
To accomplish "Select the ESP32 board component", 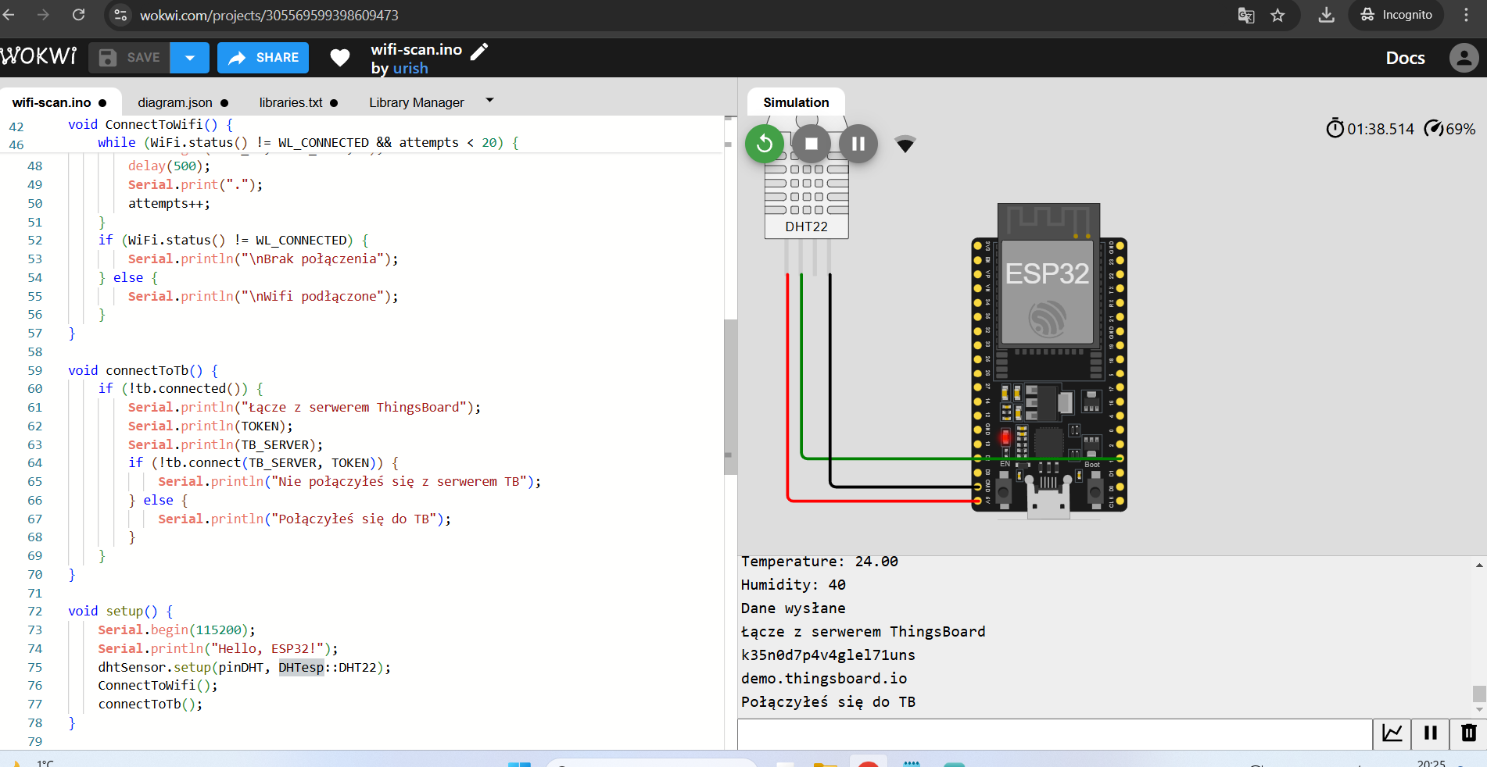I will (x=1048, y=359).
